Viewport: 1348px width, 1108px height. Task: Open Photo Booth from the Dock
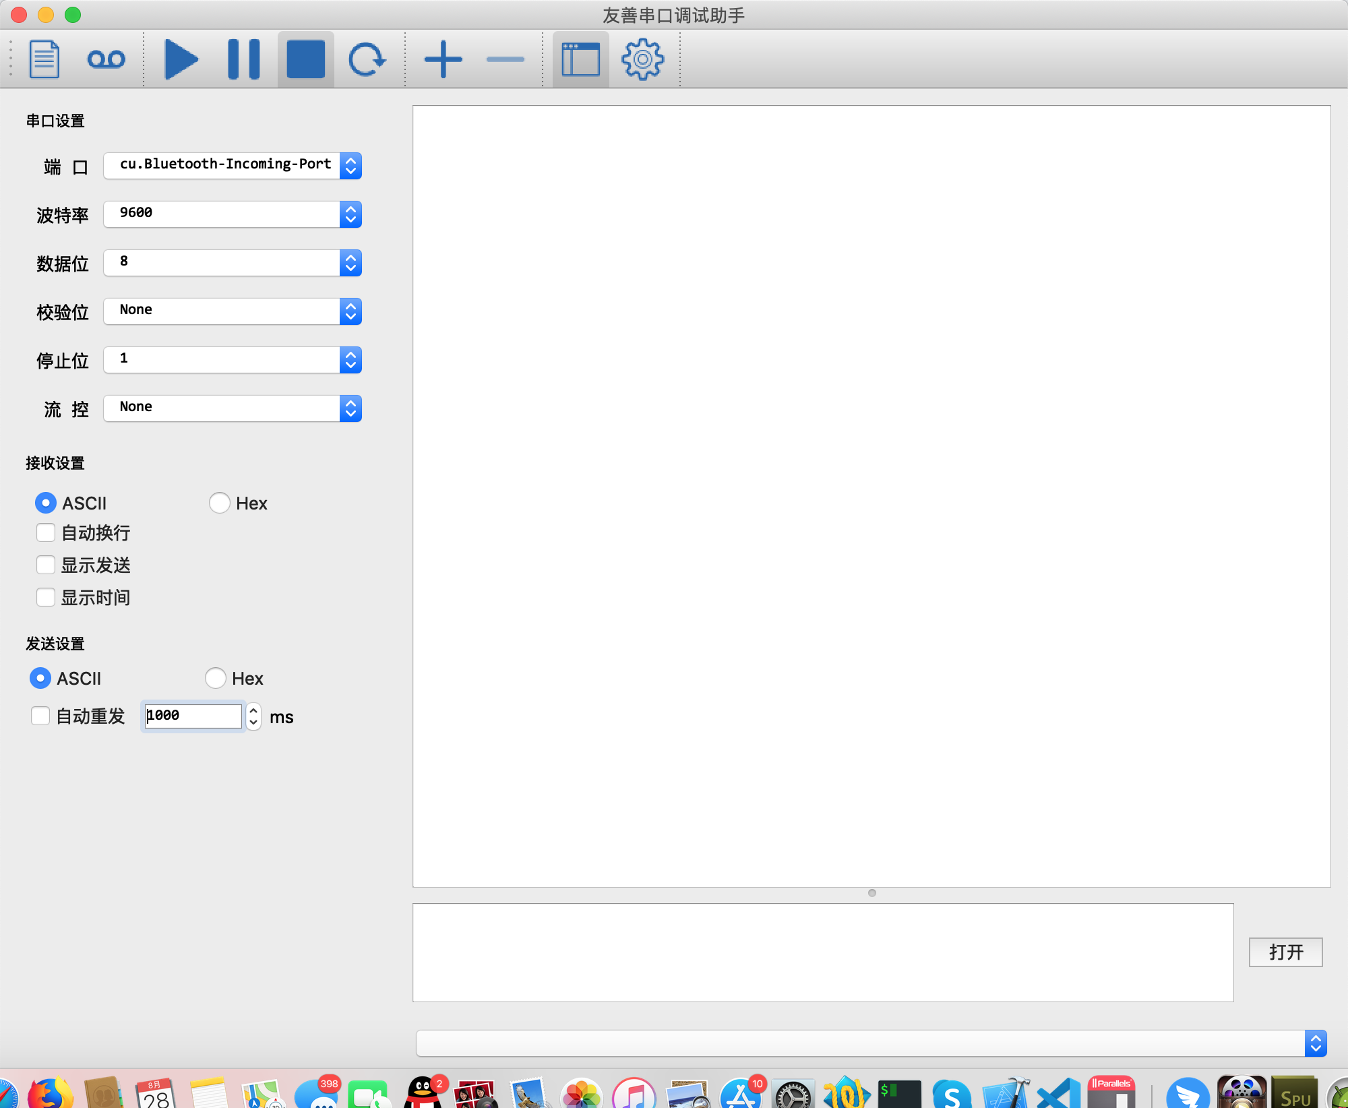click(476, 1093)
